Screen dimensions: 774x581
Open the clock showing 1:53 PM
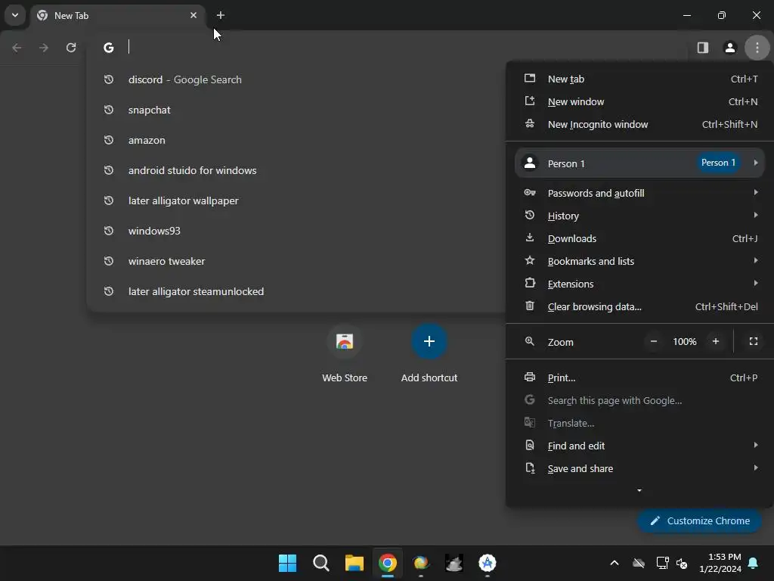[x=720, y=563]
